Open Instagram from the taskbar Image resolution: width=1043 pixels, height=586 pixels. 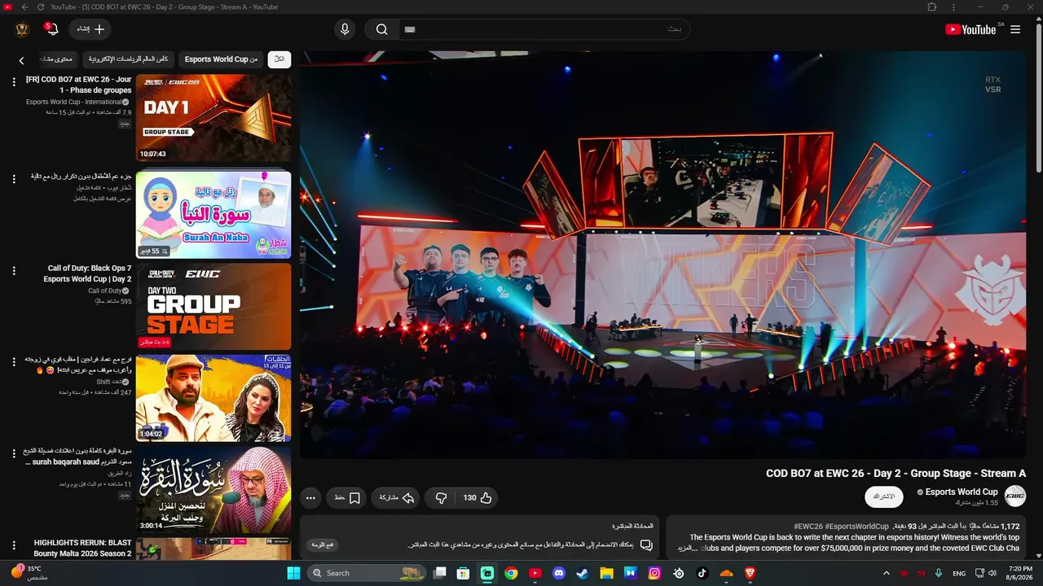pos(654,573)
